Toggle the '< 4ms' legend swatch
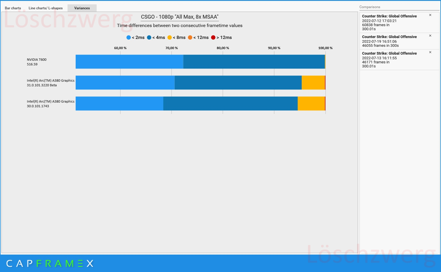The width and height of the screenshot is (441, 272). 149,37
